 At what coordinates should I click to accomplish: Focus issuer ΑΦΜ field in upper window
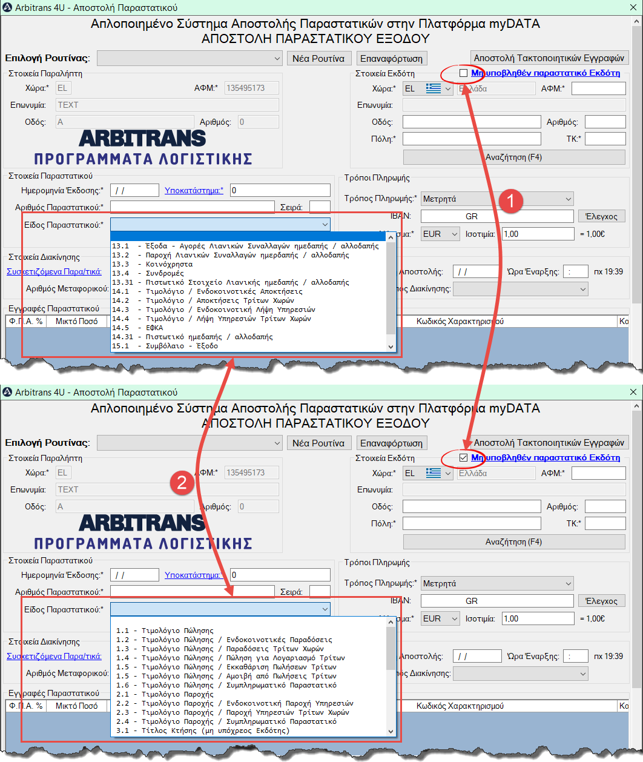coord(599,88)
